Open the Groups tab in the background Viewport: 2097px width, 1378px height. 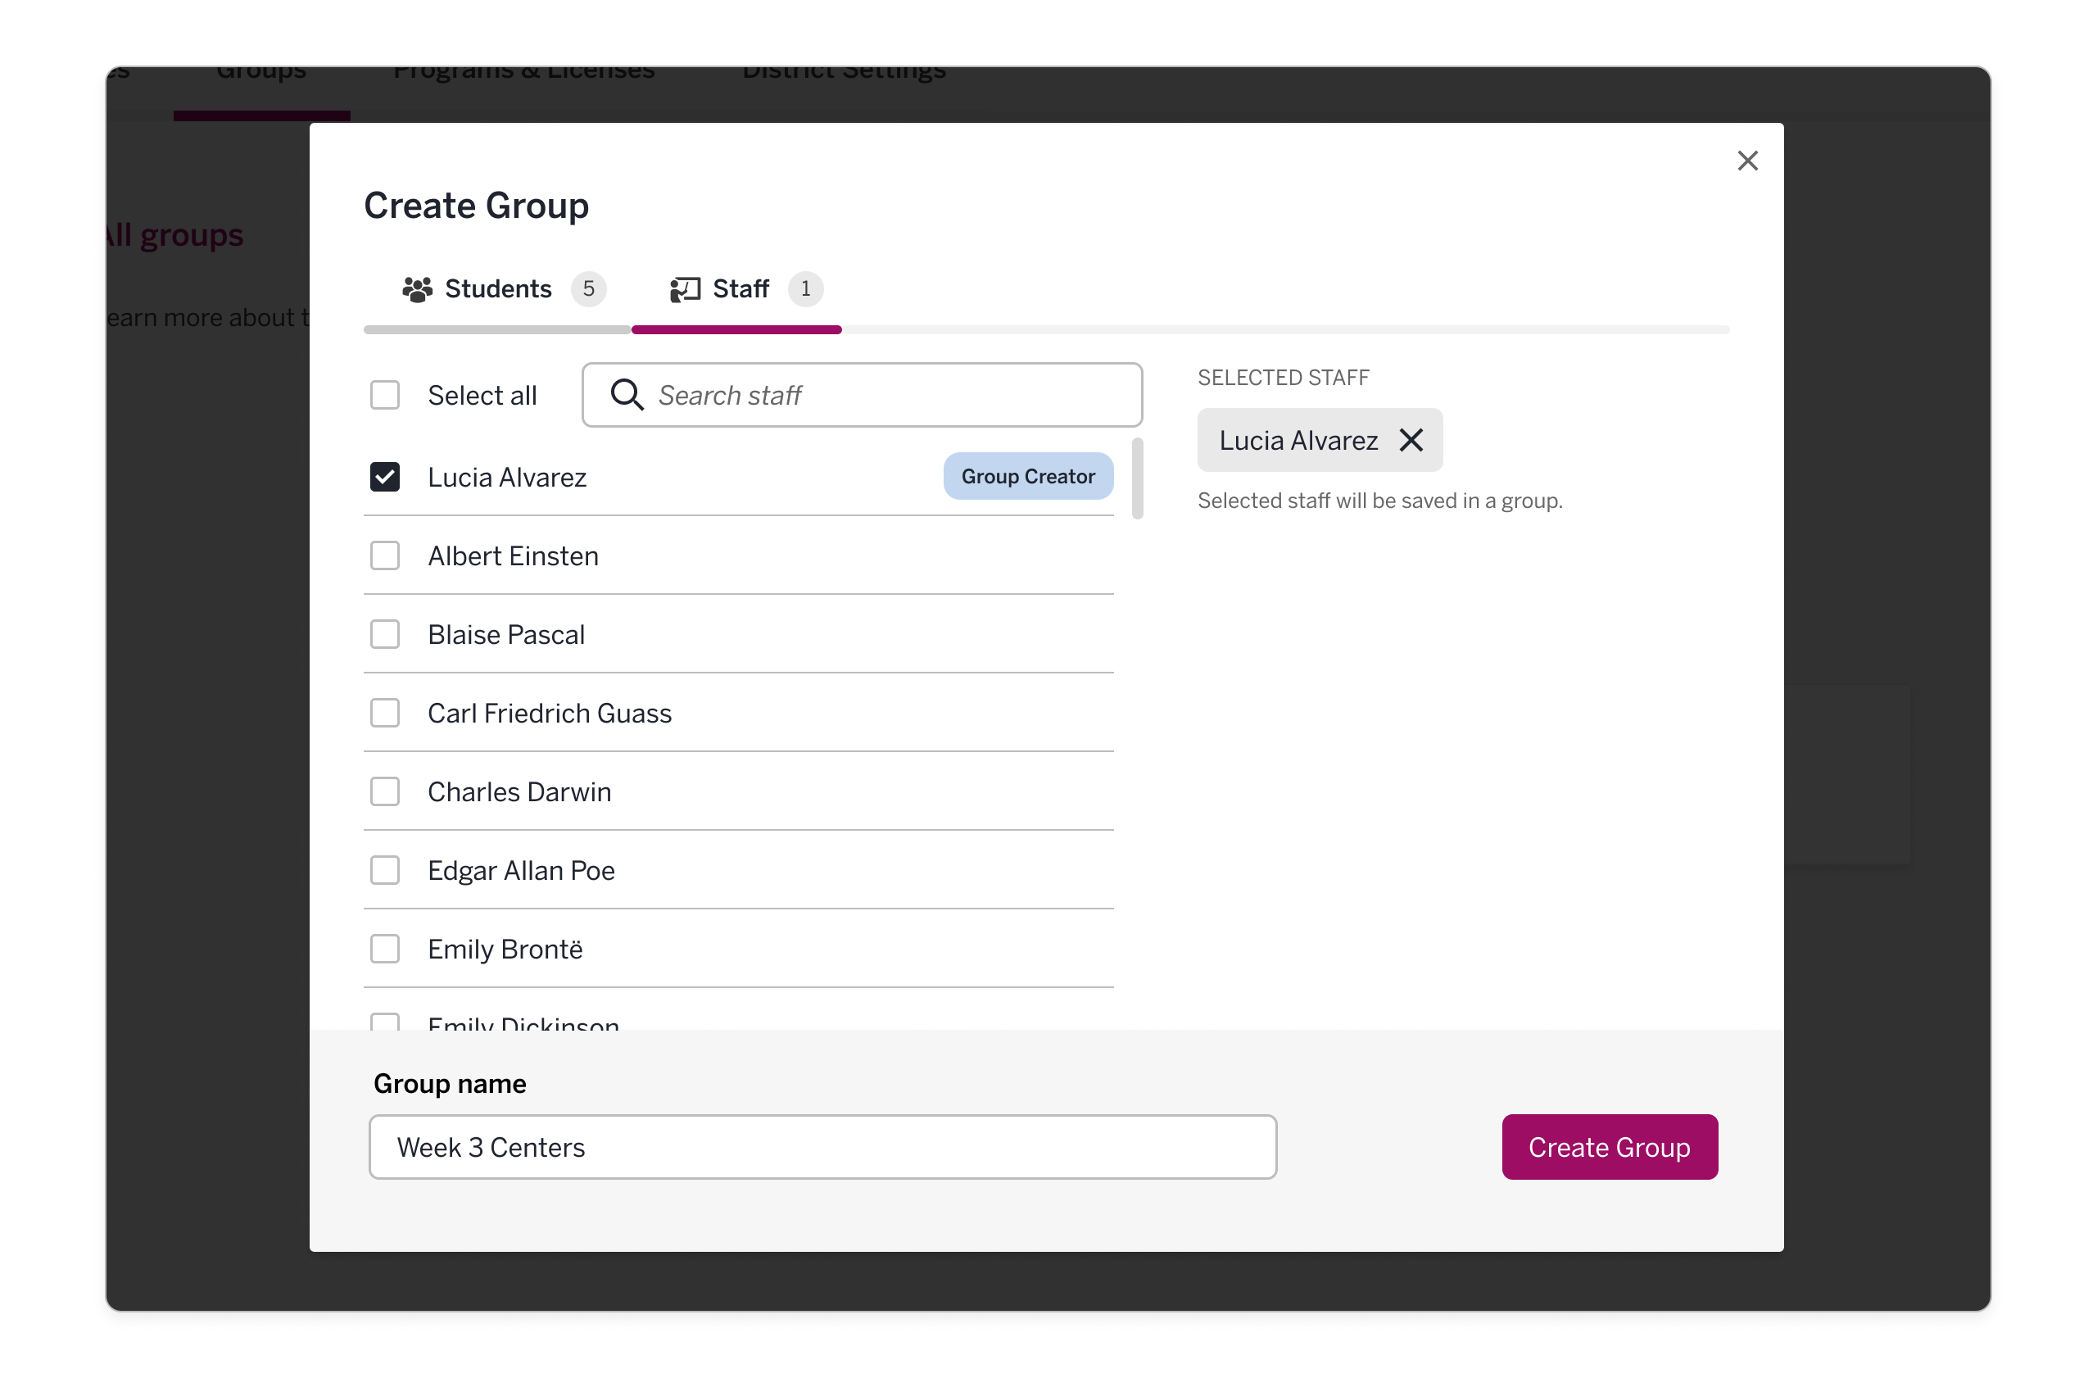tap(260, 72)
